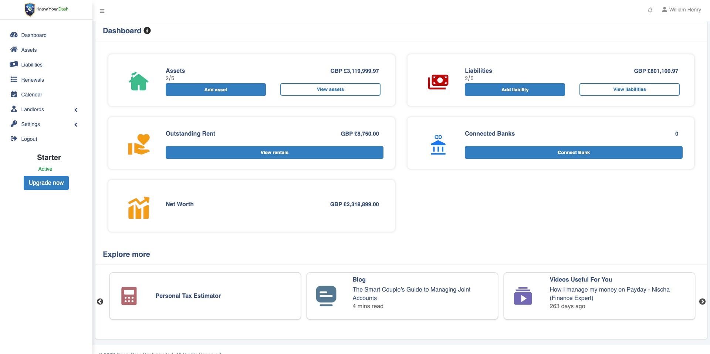The image size is (710, 354).
Task: Click the Add liability button
Action: pyautogui.click(x=515, y=89)
